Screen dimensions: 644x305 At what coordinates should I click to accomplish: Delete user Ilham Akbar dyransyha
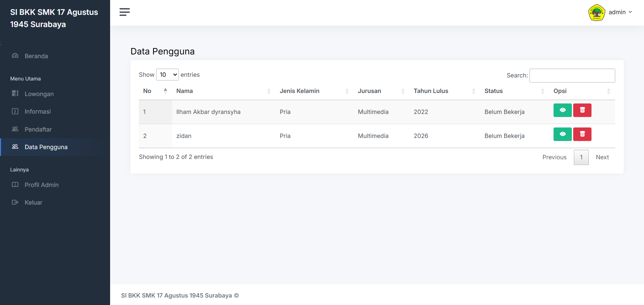click(x=582, y=110)
